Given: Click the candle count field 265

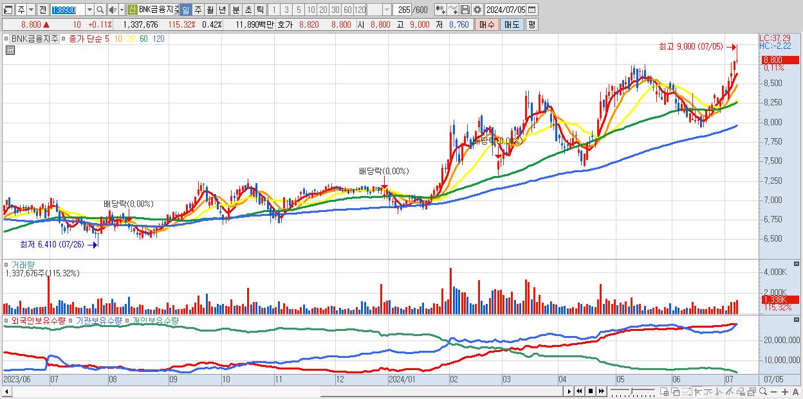Looking at the screenshot, I should click(403, 10).
